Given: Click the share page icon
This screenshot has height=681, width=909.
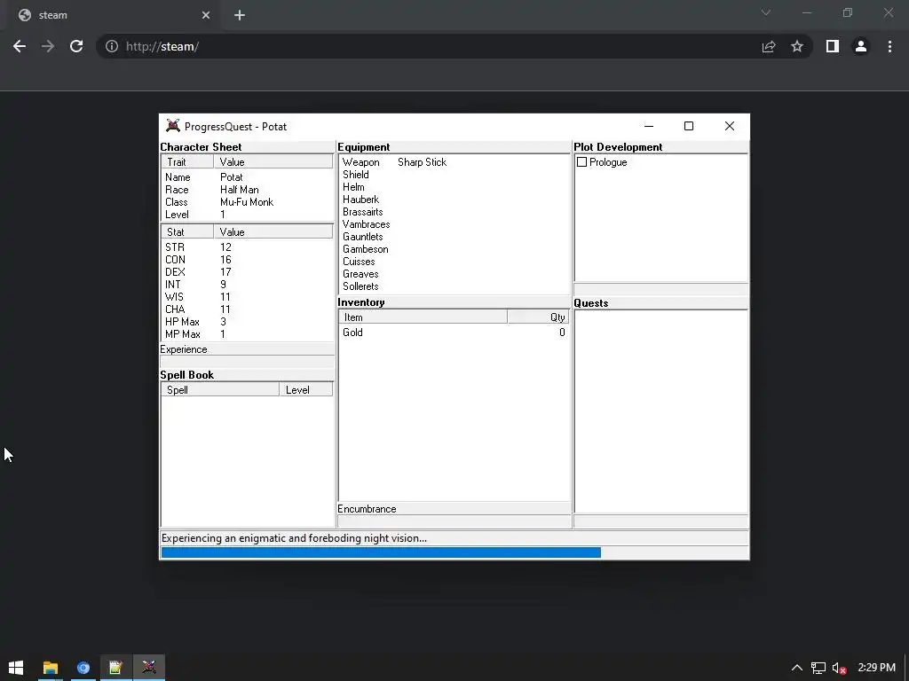Looking at the screenshot, I should coord(769,46).
